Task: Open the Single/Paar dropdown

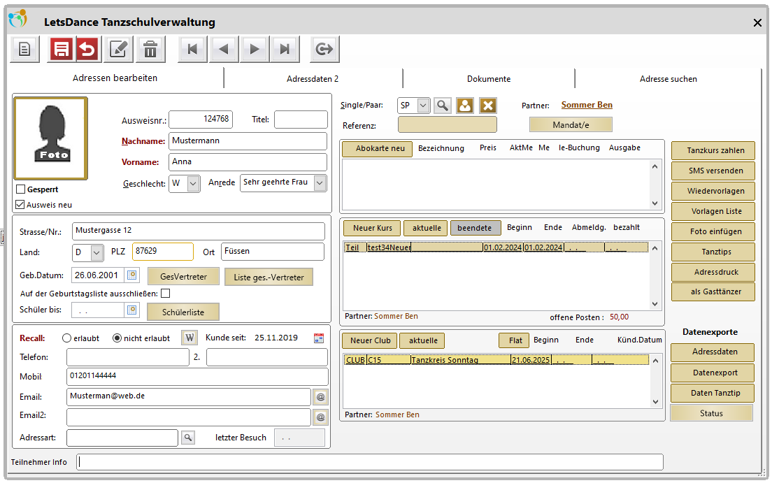Action: click(x=423, y=106)
